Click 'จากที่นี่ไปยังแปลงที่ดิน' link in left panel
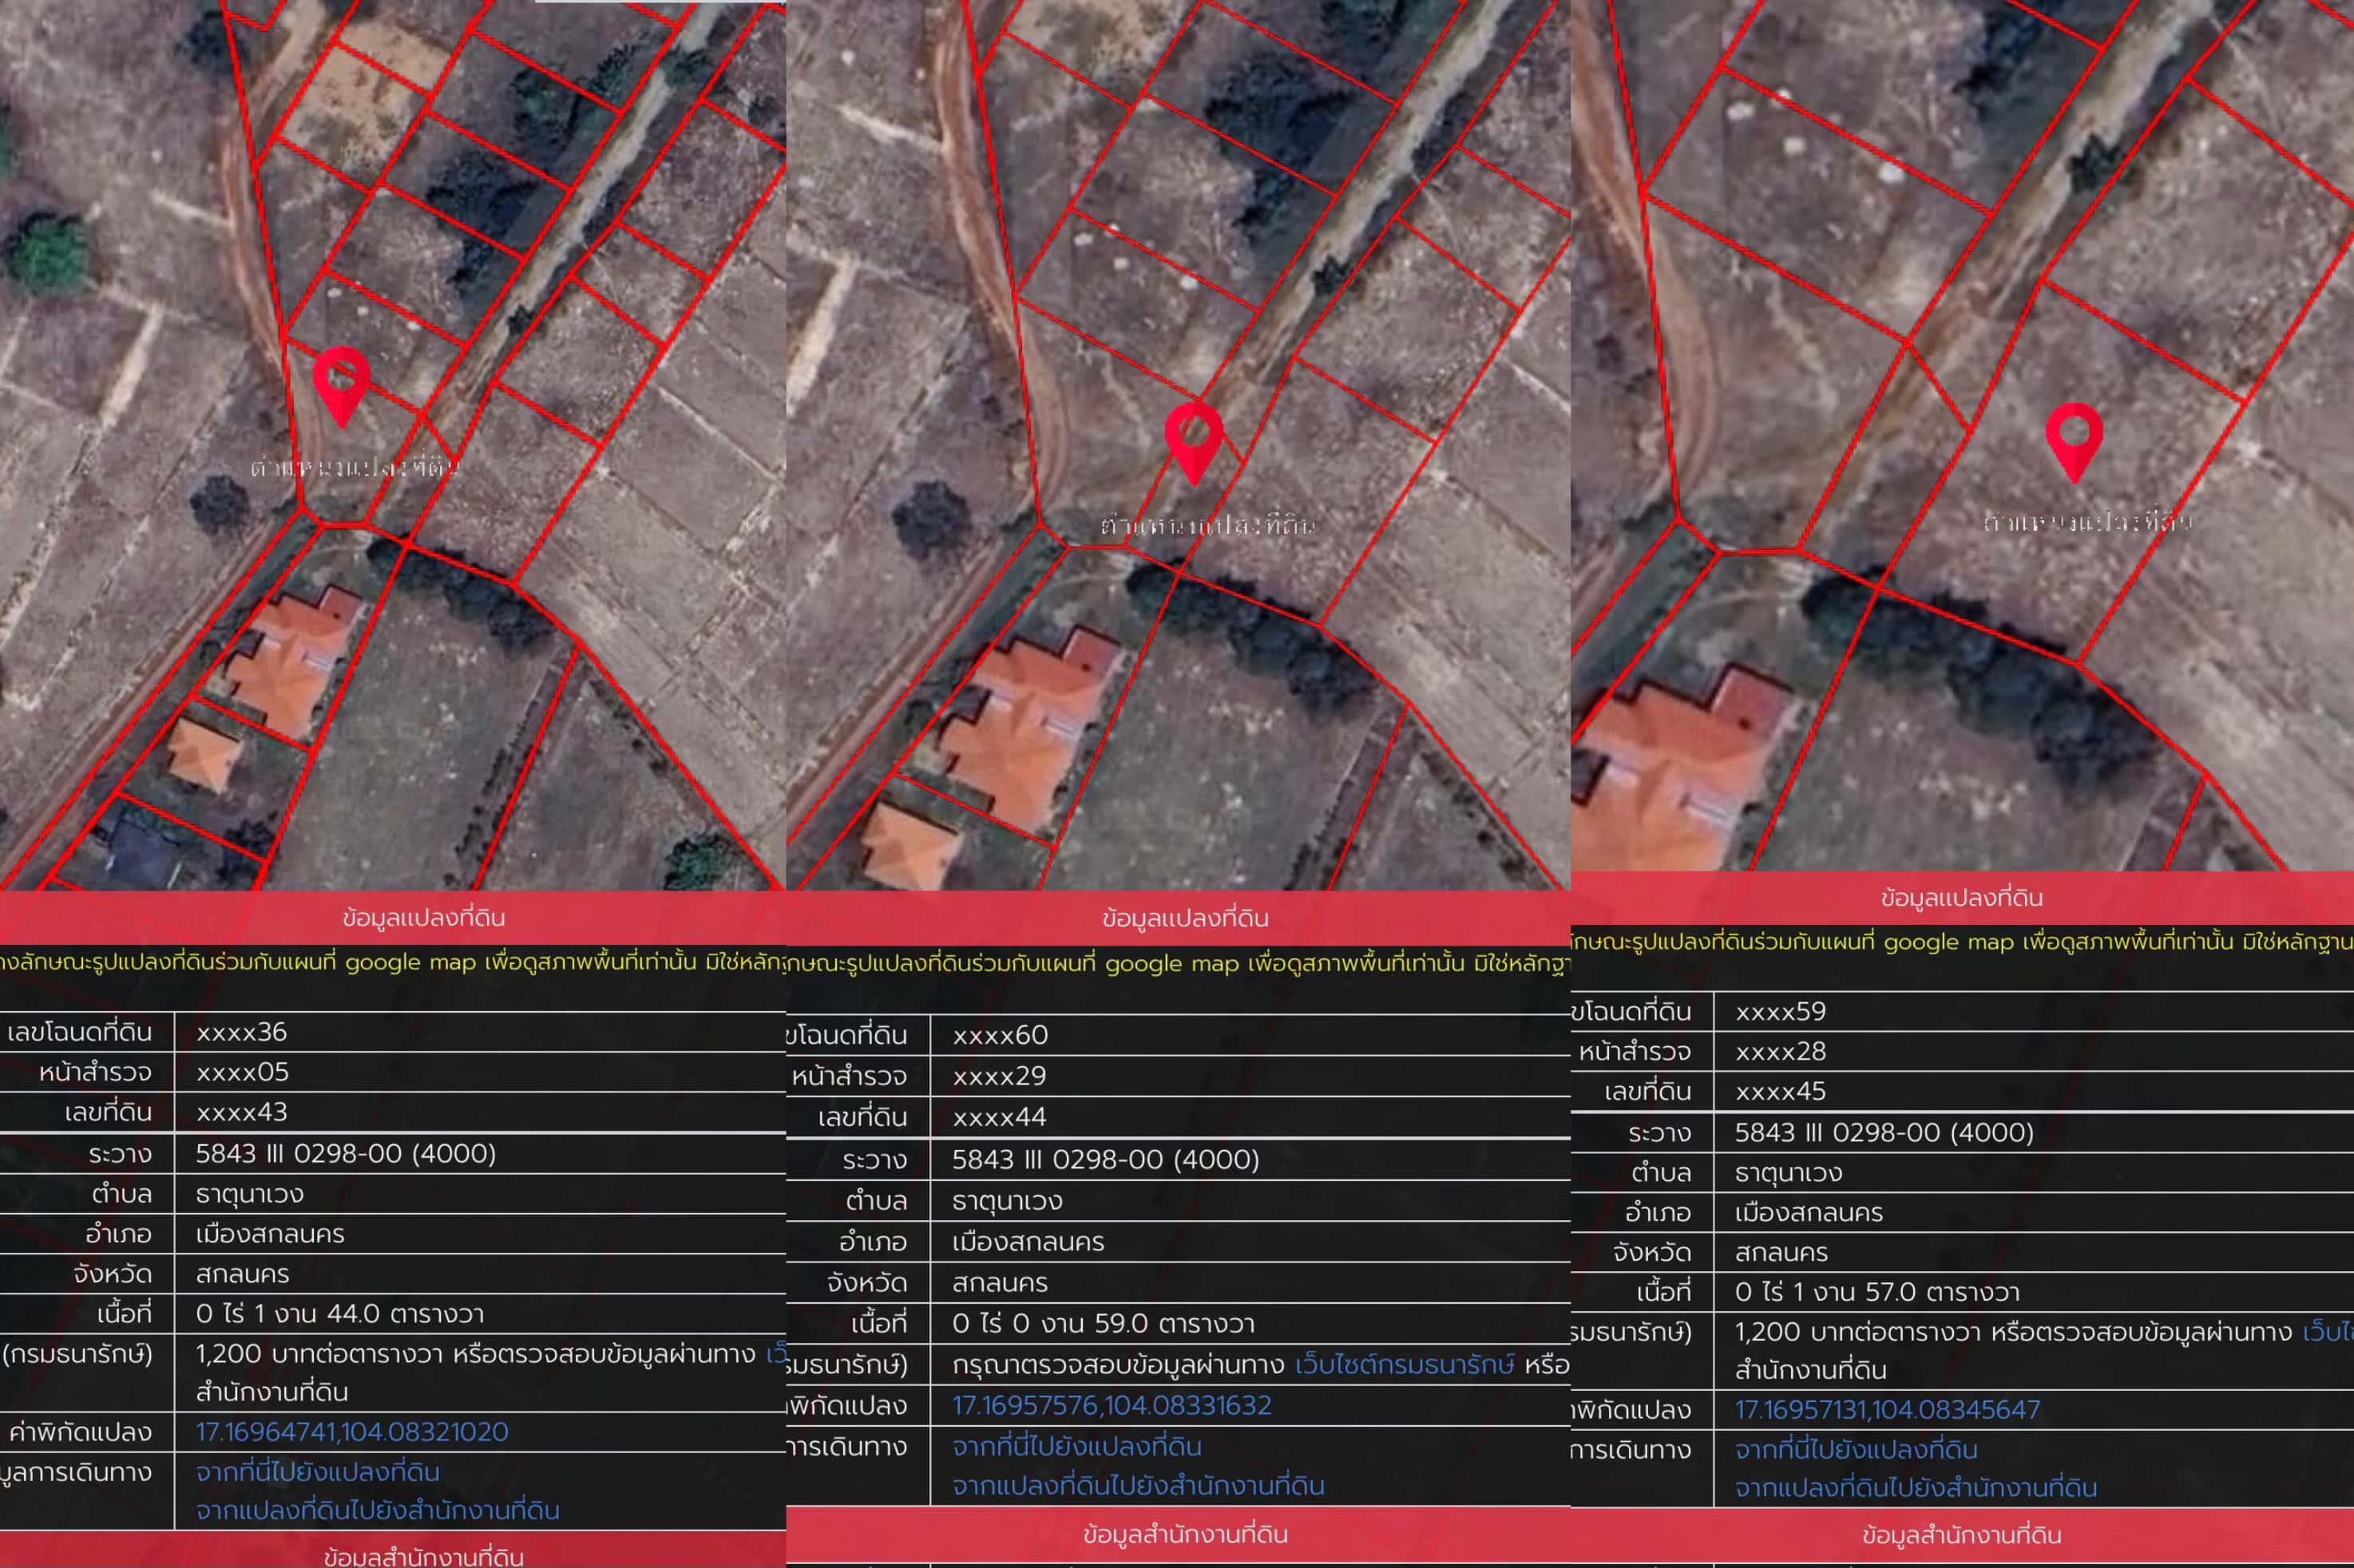 tap(318, 1472)
